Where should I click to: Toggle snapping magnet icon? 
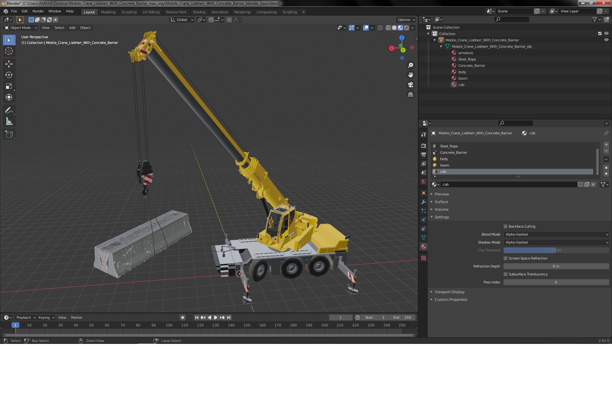tap(211, 20)
